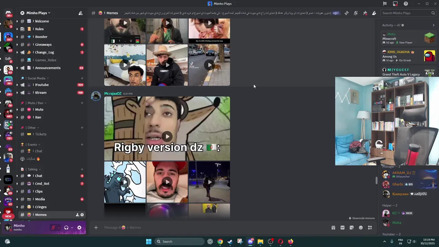Click the plus attach button in message bar
This screenshot has width=439, height=247.
click(x=96, y=227)
